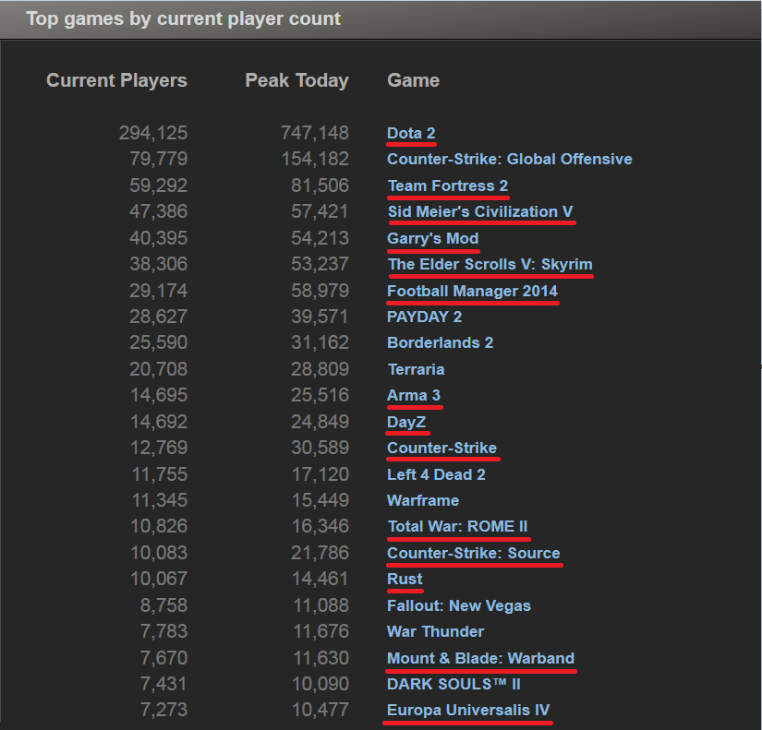Click the Borderlands 2 link
The width and height of the screenshot is (762, 730).
[x=440, y=343]
